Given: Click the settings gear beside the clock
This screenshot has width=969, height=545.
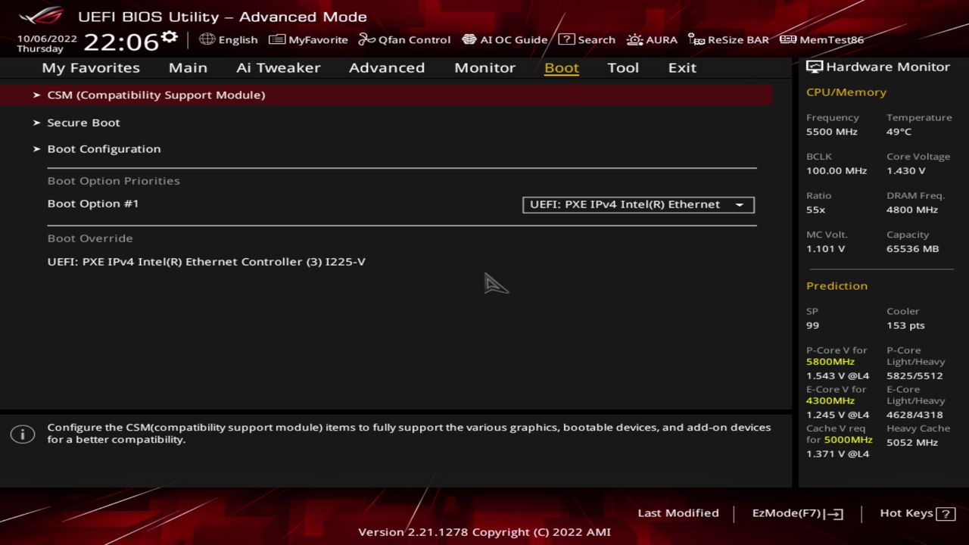Looking at the screenshot, I should click(170, 36).
